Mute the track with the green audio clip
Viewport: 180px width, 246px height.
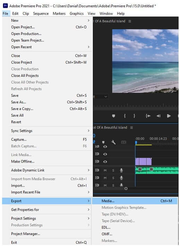click(105, 170)
